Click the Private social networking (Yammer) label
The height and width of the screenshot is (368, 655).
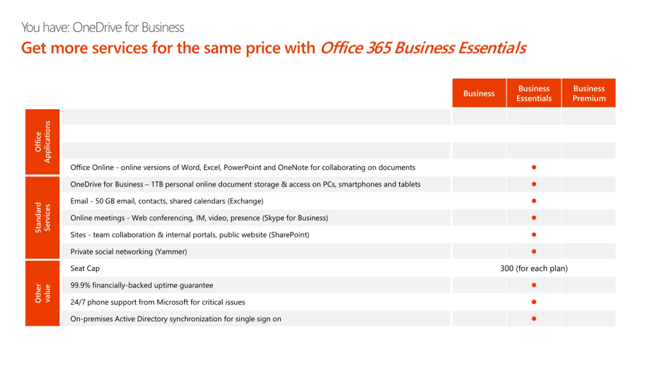click(129, 252)
